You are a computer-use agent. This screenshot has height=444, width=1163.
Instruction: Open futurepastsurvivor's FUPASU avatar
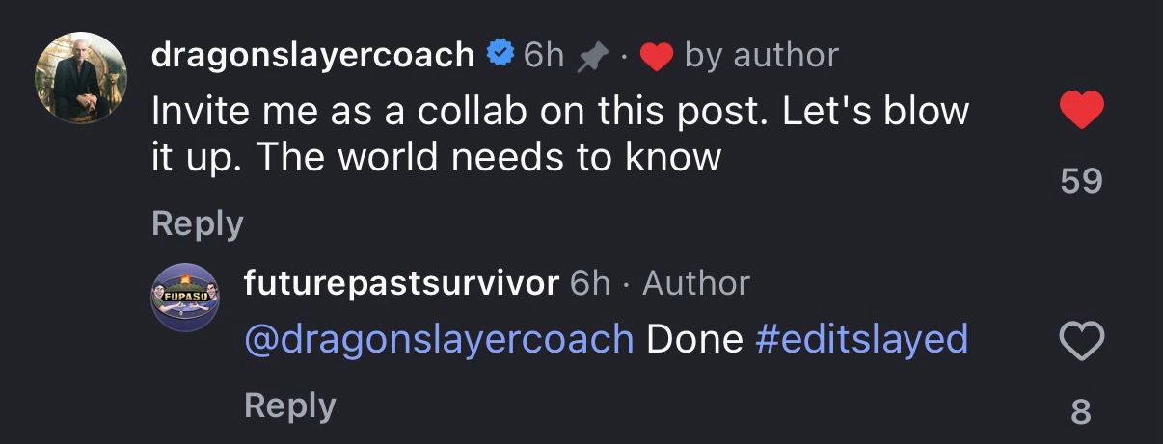(185, 296)
